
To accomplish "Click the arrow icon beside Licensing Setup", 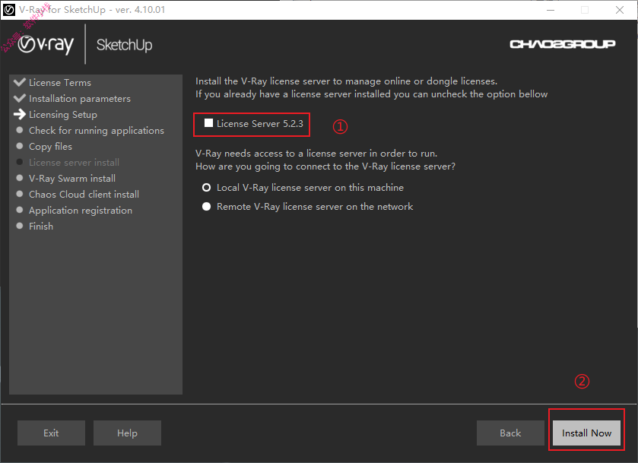I will 20,114.
